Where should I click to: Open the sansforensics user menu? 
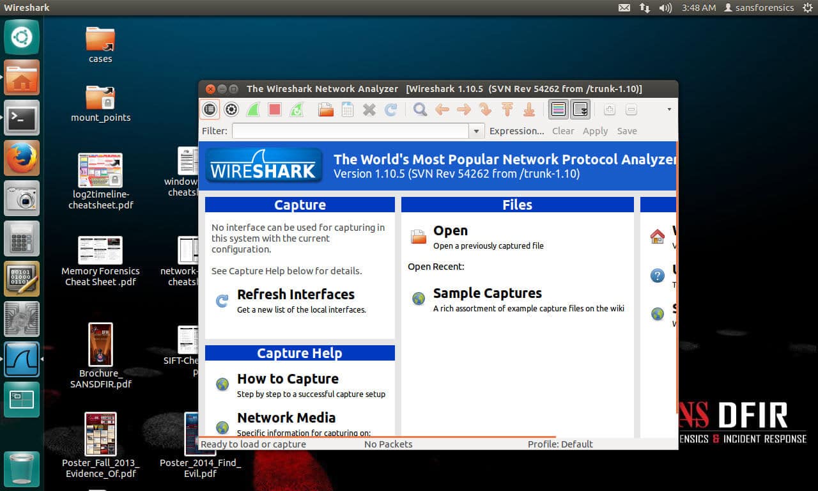pos(759,8)
